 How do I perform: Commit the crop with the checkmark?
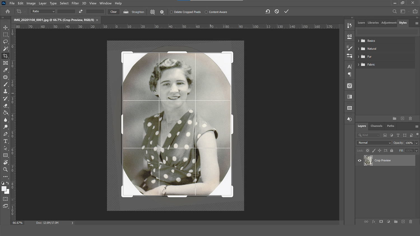point(286,11)
